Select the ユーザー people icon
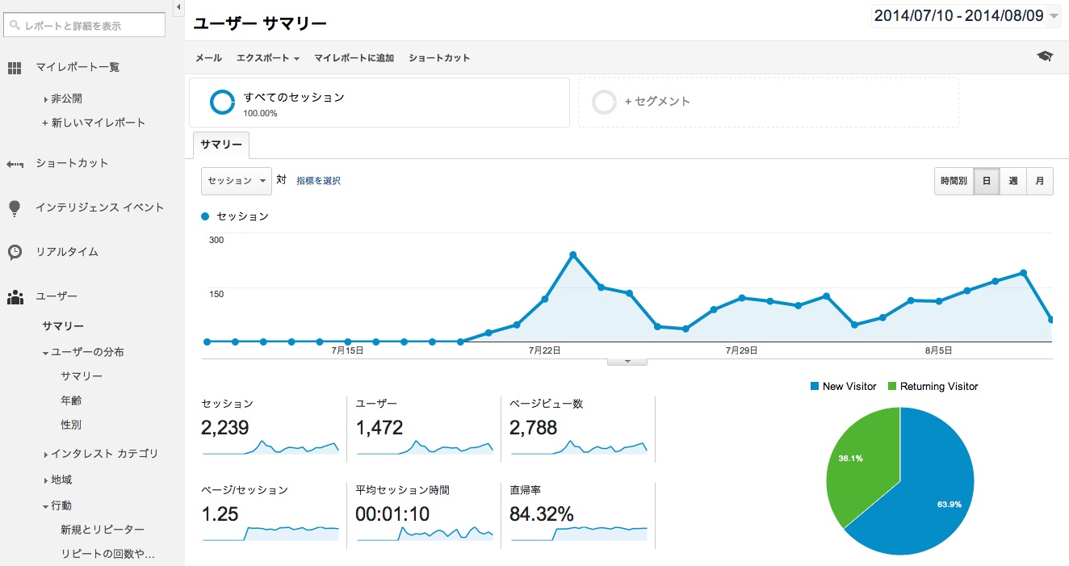 tap(15, 296)
